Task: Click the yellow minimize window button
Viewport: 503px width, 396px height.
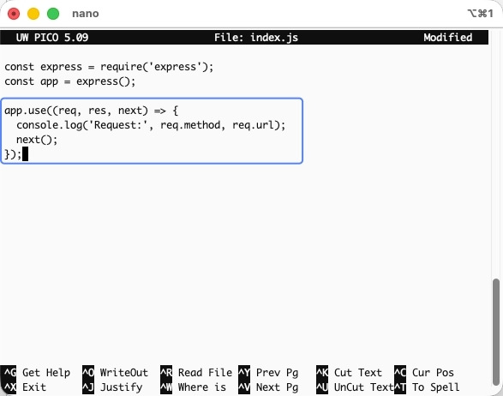Action: pos(33,14)
